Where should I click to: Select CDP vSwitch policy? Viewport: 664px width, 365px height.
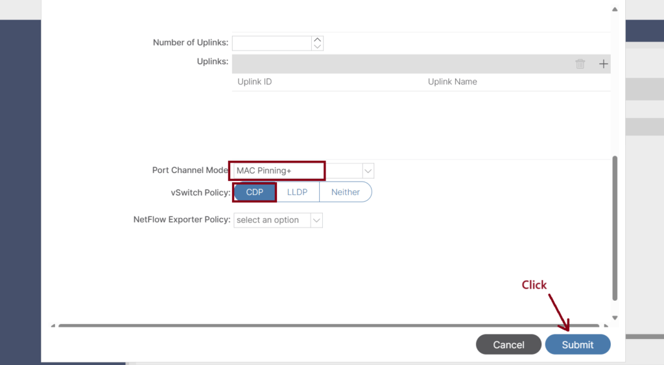(x=254, y=193)
